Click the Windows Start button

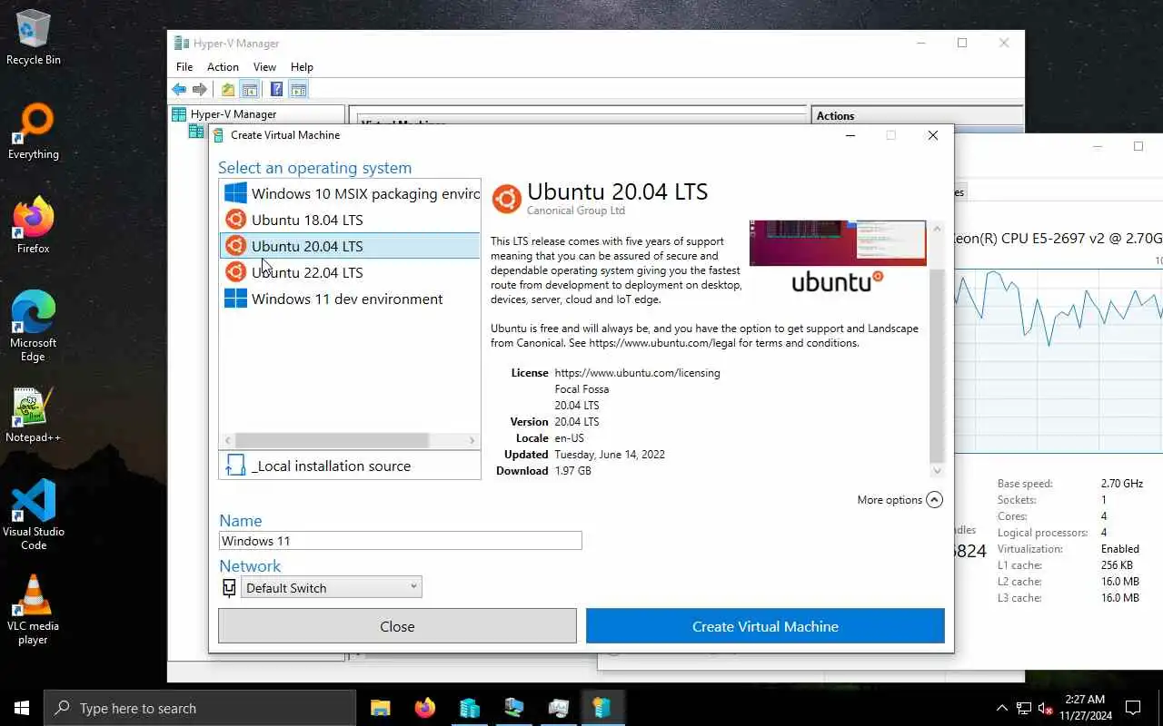tap(22, 708)
